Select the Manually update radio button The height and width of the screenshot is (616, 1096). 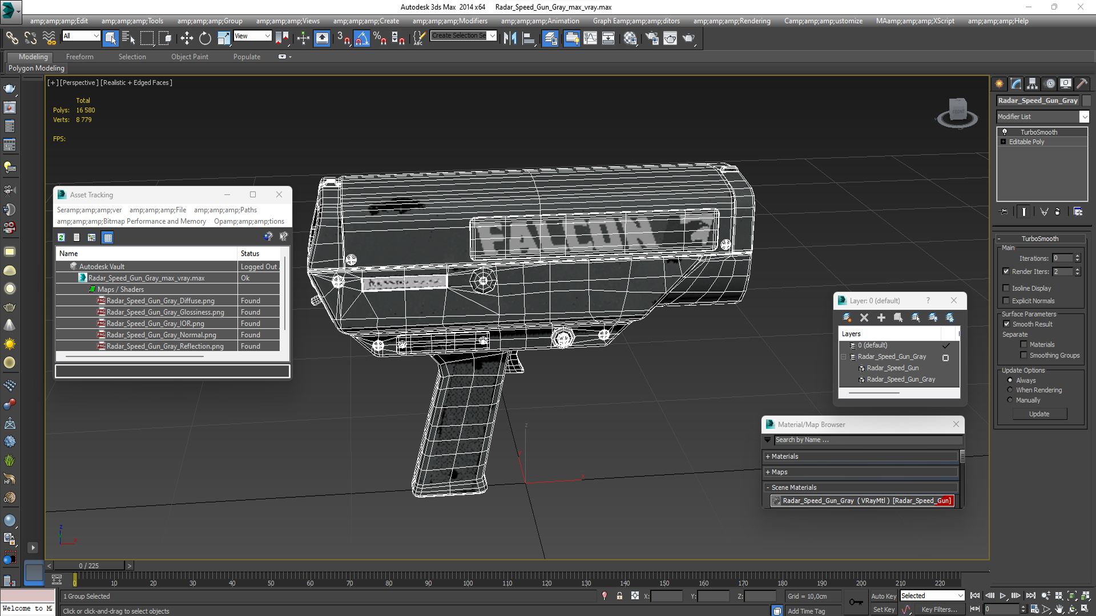[x=1010, y=400]
